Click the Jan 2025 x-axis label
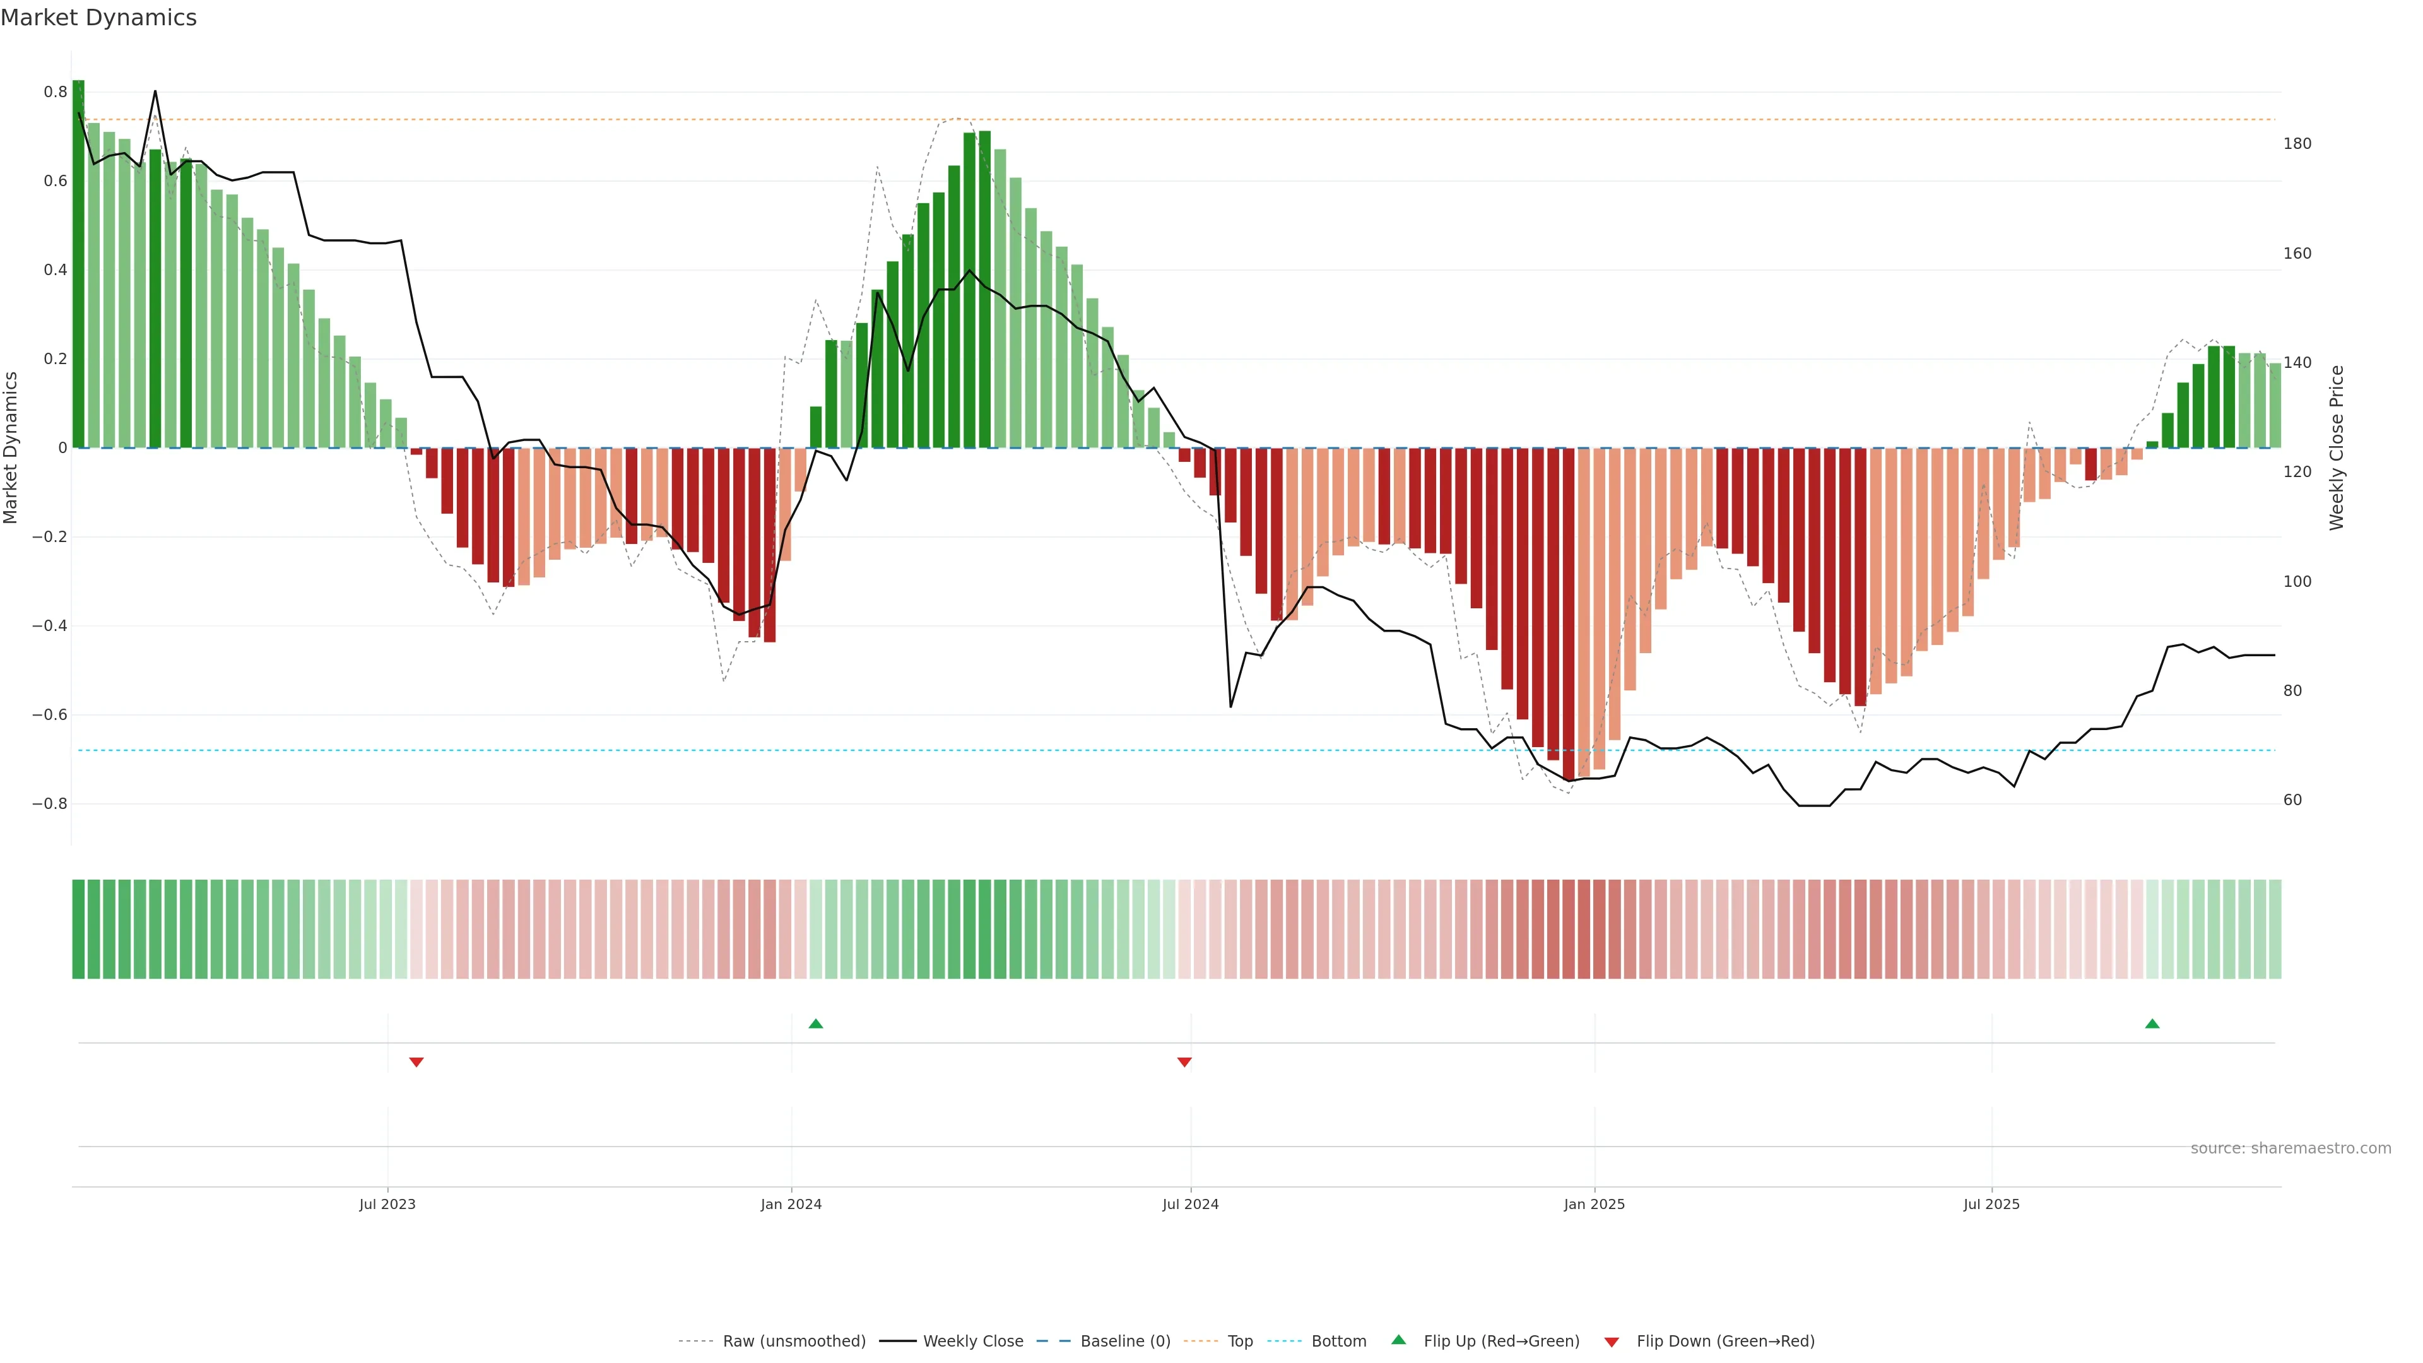Screen dimensions: 2423x1363 tap(1593, 1204)
